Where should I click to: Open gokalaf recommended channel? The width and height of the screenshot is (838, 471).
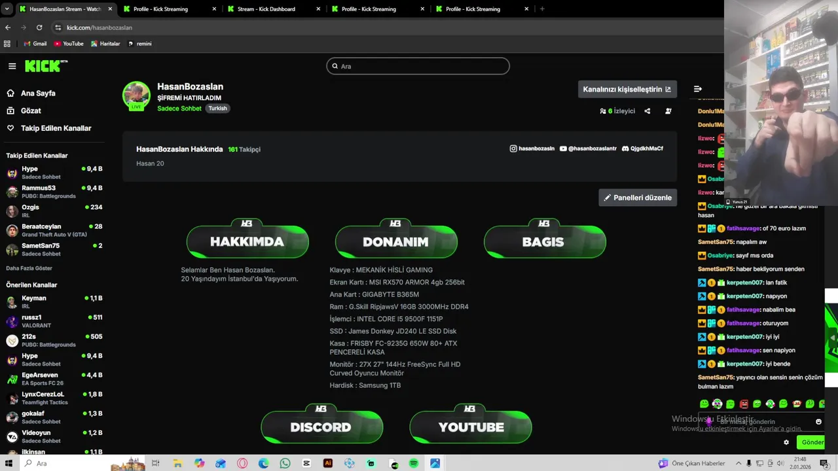[x=54, y=417]
